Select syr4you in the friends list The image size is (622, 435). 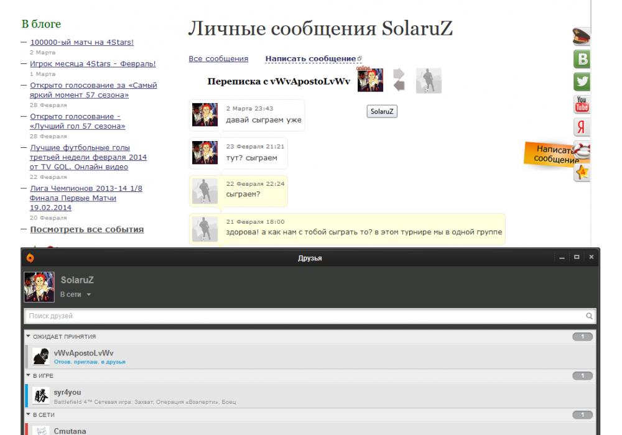[67, 393]
